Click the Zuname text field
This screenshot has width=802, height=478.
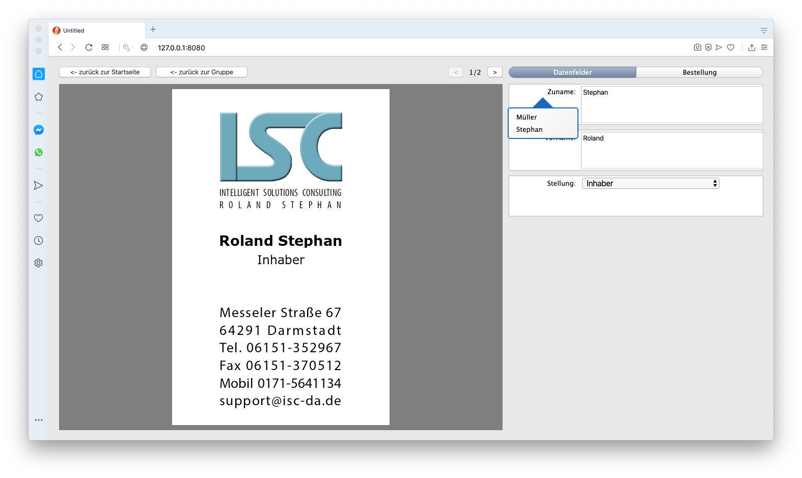click(x=672, y=104)
